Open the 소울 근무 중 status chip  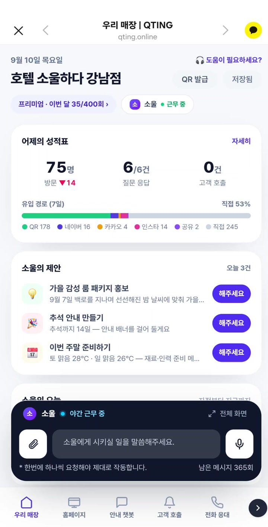157,104
